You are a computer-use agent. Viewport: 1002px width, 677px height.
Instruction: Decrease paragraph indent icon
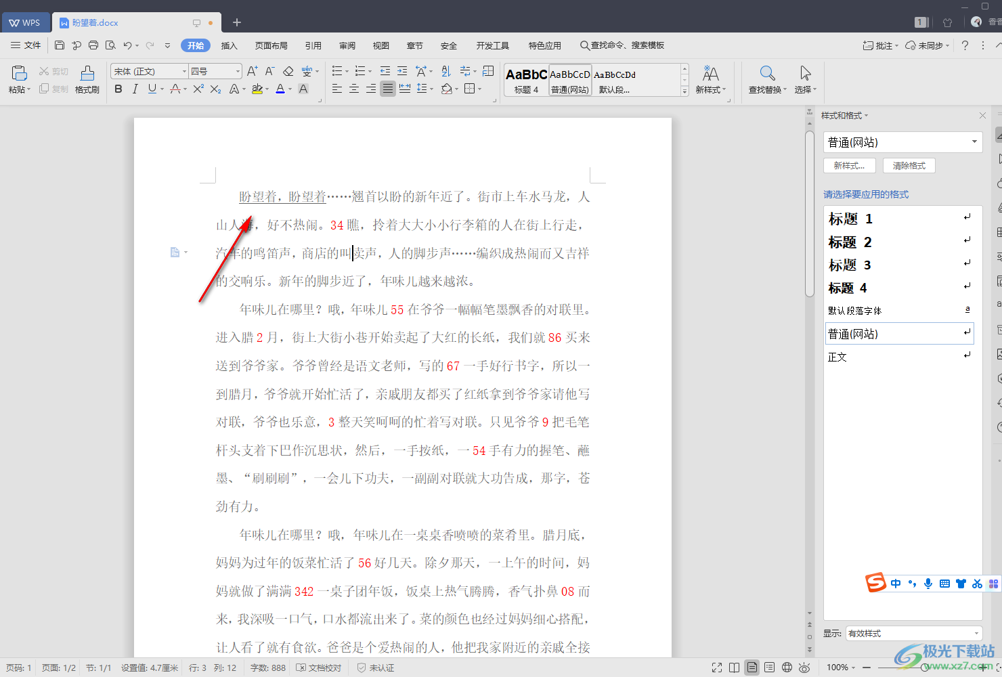click(x=385, y=71)
